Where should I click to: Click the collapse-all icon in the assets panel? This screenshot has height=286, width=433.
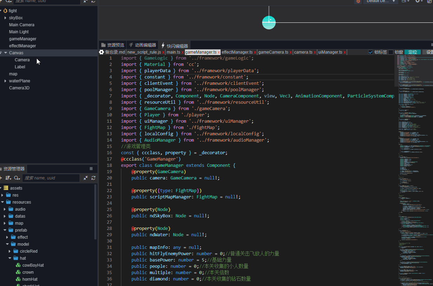pos(86,178)
